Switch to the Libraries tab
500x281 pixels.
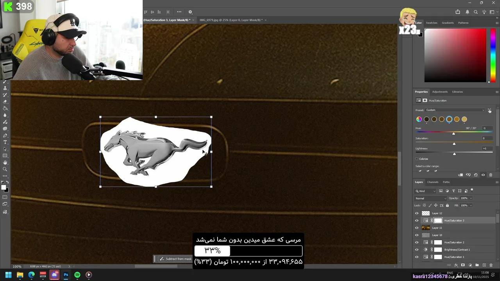[x=457, y=92]
